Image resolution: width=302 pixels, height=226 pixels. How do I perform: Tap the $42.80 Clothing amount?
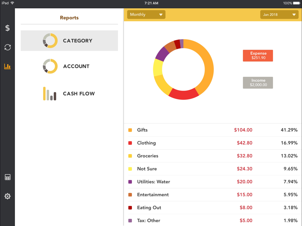click(245, 143)
